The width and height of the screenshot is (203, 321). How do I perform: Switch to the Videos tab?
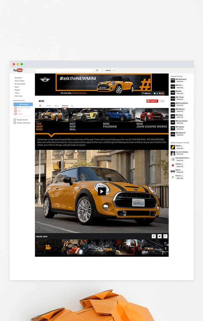pyautogui.click(x=49, y=106)
